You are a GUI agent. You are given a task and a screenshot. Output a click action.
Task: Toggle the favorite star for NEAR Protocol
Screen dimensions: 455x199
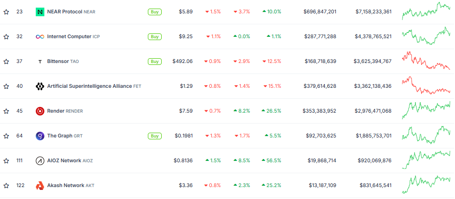coord(6,12)
